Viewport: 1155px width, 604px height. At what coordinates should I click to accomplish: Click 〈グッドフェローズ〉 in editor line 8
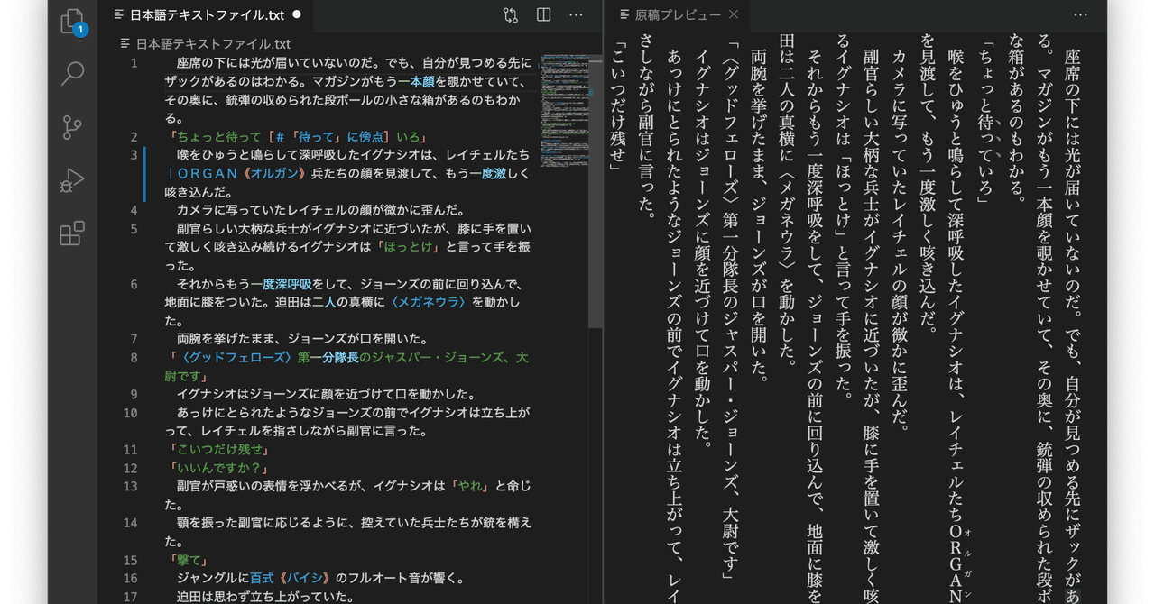tap(236, 358)
